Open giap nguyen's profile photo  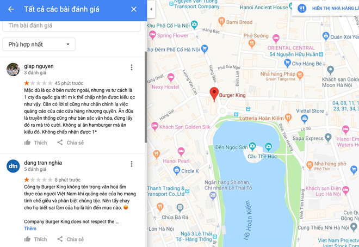(13, 69)
